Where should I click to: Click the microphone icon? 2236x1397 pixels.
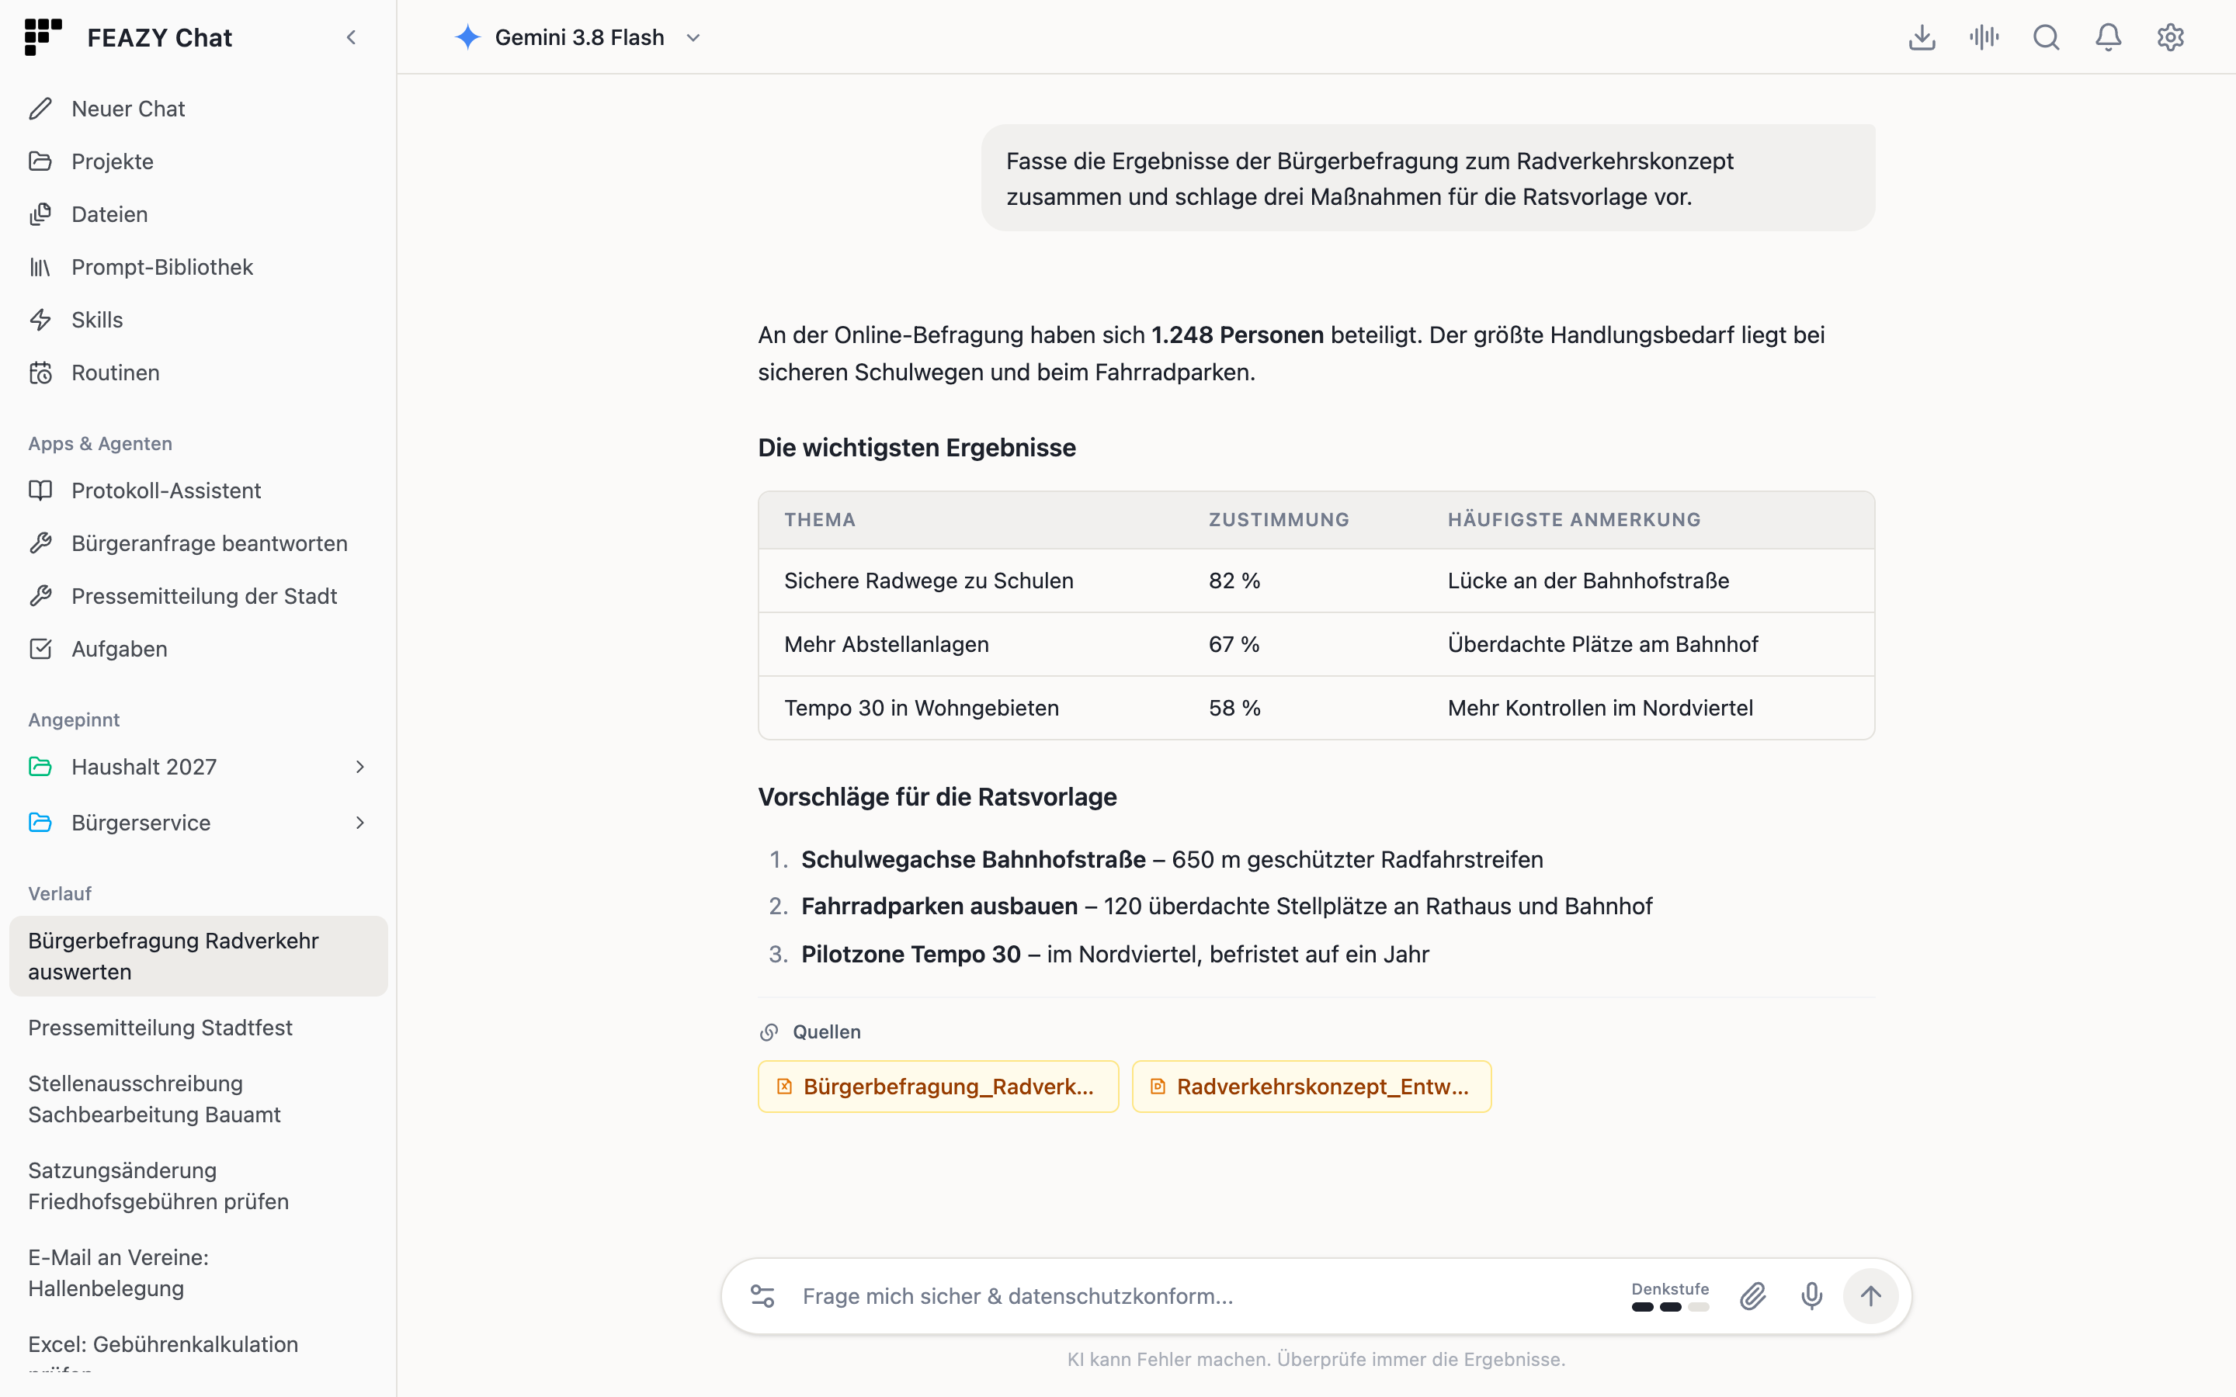pos(1812,1296)
